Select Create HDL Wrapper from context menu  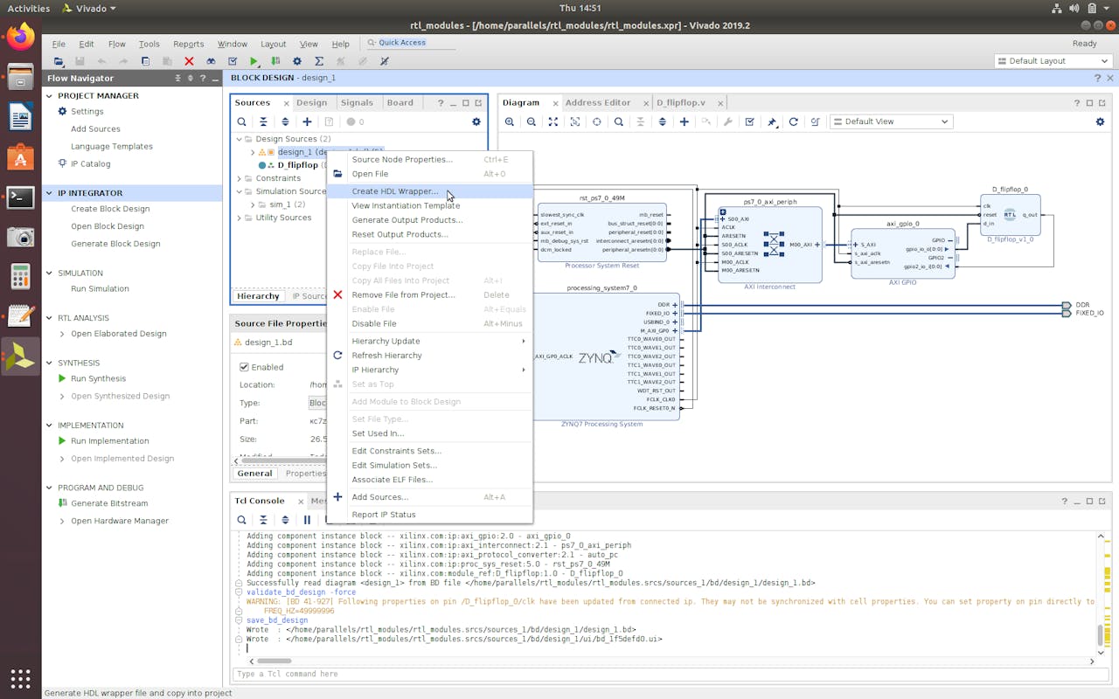(394, 191)
